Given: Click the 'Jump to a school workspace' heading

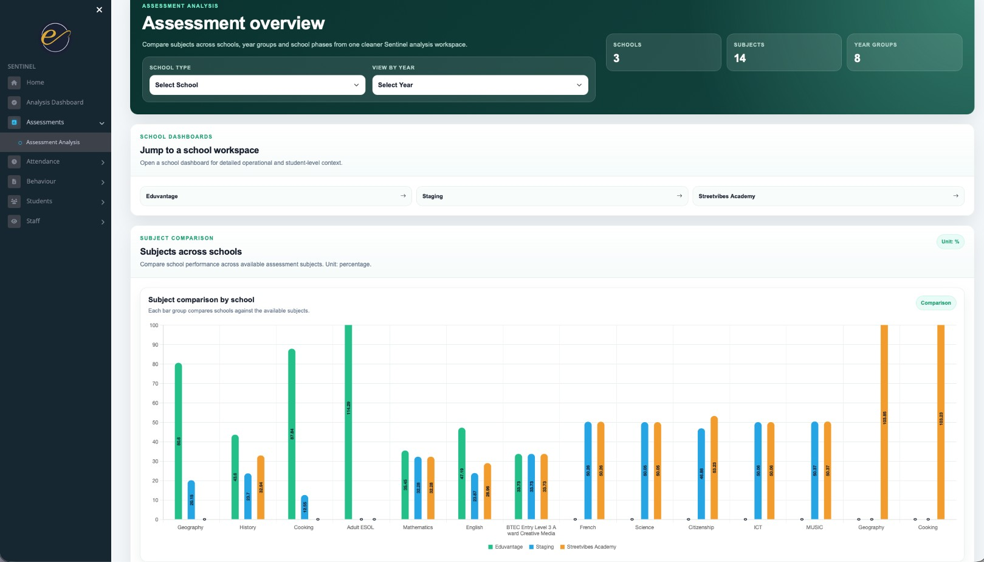Looking at the screenshot, I should [x=199, y=150].
